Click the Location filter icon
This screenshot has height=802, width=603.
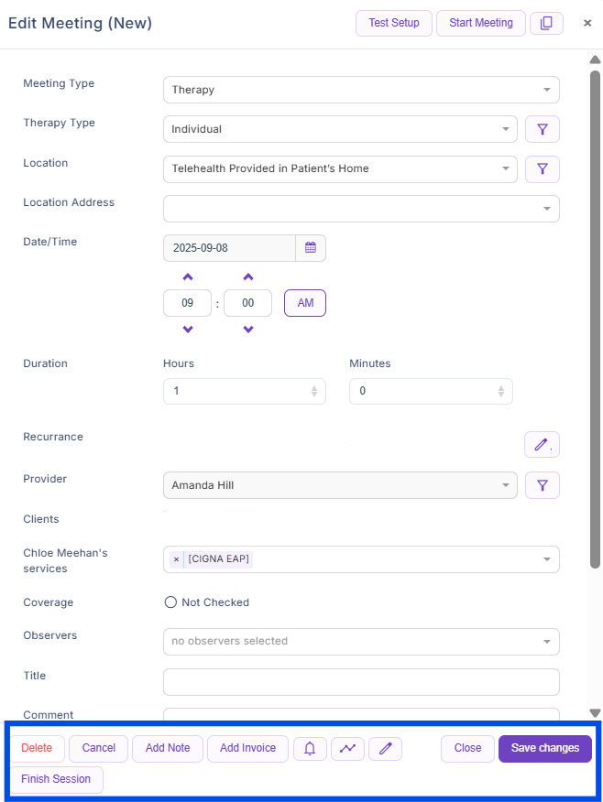(542, 169)
